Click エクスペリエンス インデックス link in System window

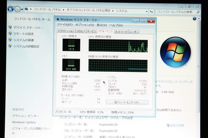[x=174, y=82]
